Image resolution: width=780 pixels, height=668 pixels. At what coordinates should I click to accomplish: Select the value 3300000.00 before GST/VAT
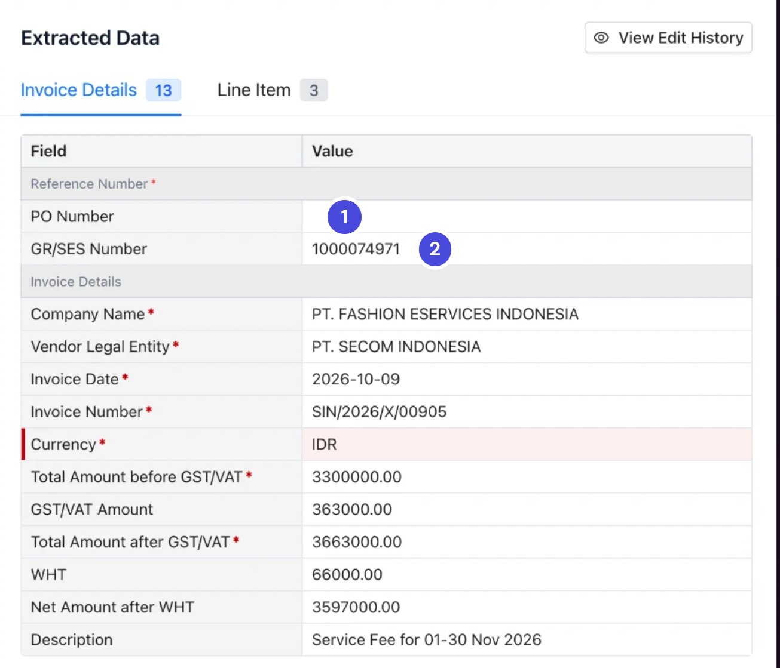[357, 477]
